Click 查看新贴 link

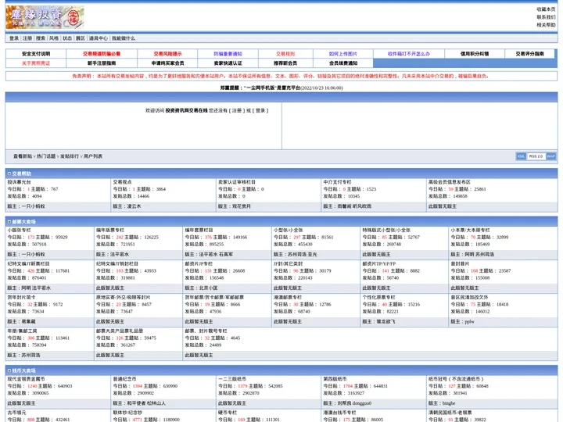[23, 156]
